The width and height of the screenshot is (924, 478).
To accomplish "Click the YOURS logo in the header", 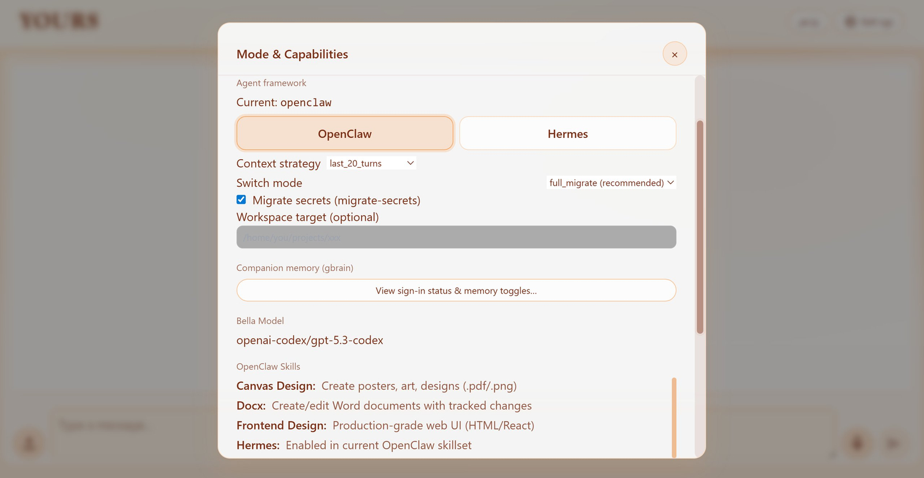I will pos(59,22).
